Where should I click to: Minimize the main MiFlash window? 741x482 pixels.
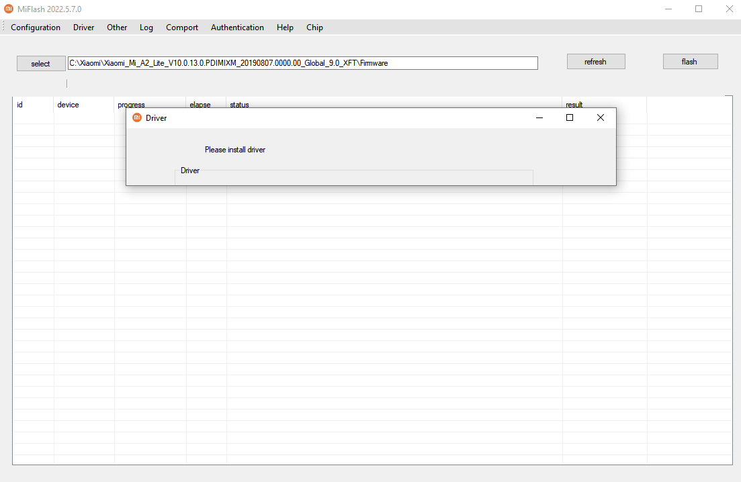pyautogui.click(x=668, y=9)
